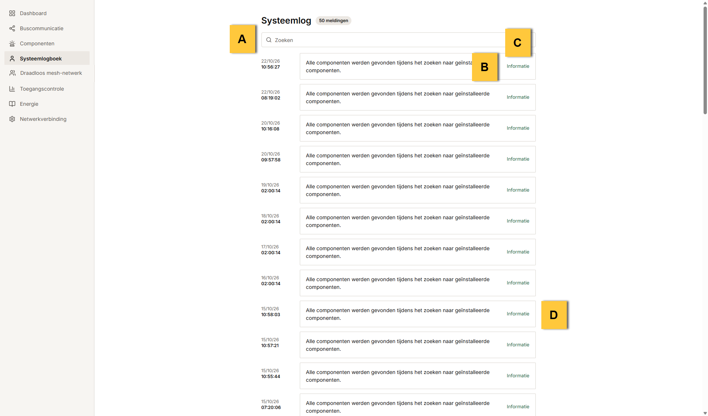Open Draadloos mesh-netwerk section
The image size is (708, 416).
click(47, 73)
